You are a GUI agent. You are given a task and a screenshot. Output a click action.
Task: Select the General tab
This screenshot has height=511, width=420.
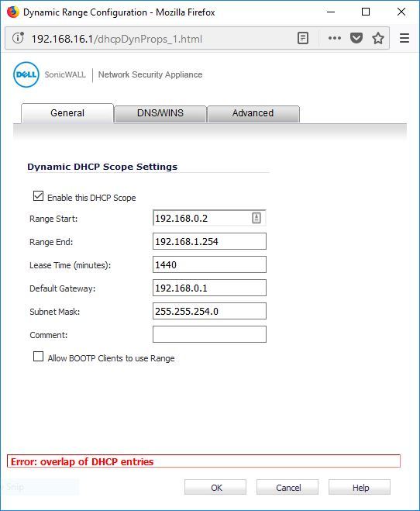[67, 113]
